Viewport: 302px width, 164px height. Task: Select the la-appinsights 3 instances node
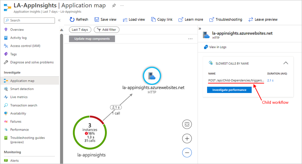coord(90,133)
